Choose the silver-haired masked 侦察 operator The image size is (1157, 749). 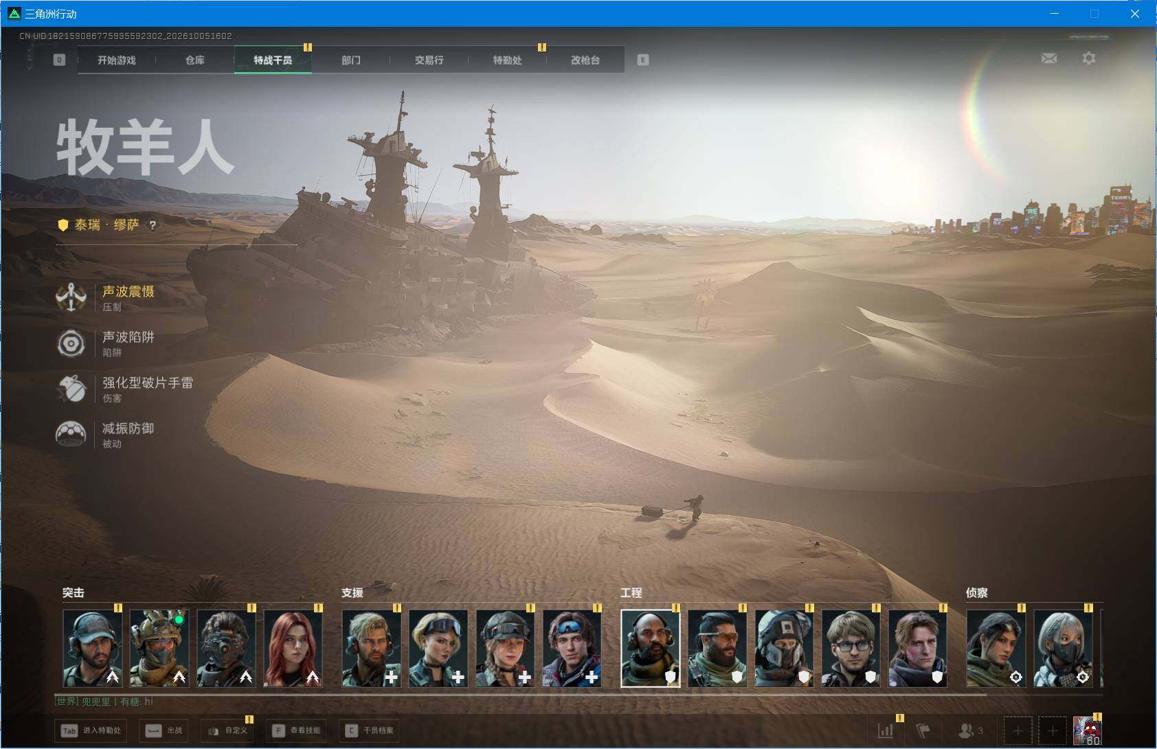click(x=1063, y=648)
